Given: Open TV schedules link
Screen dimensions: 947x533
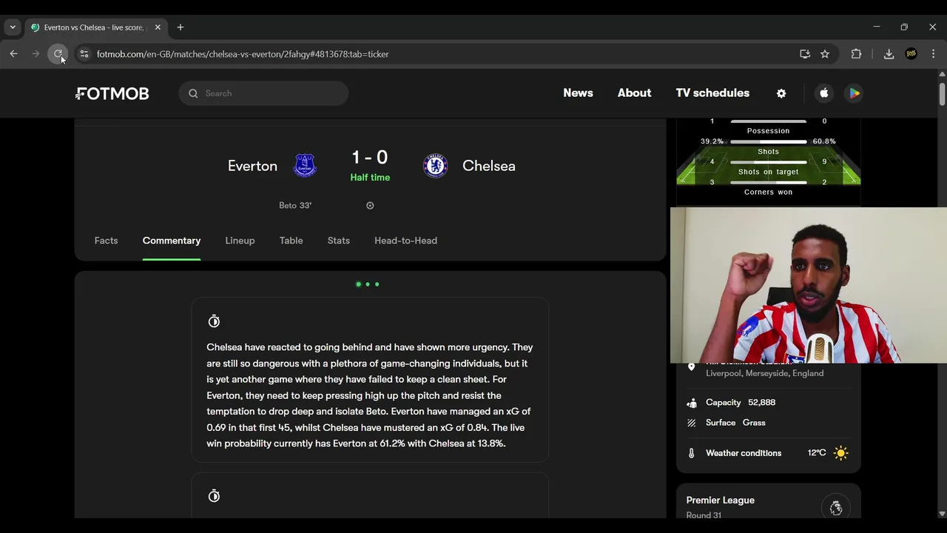Looking at the screenshot, I should (x=712, y=93).
